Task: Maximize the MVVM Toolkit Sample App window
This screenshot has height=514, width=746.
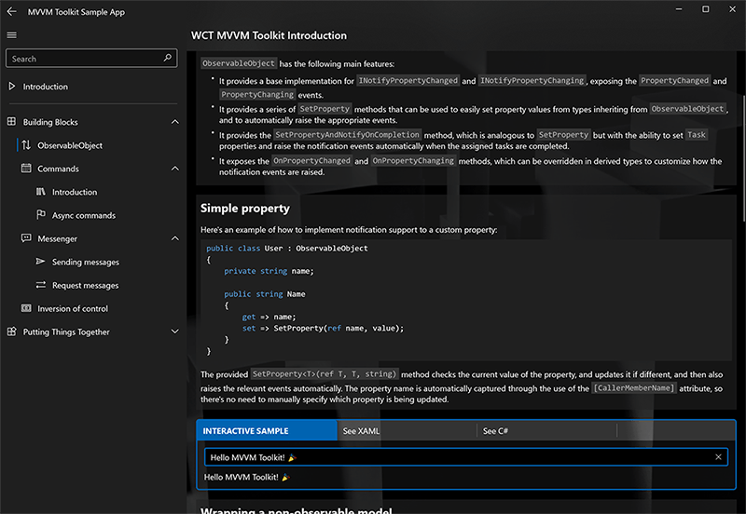Action: (x=706, y=9)
